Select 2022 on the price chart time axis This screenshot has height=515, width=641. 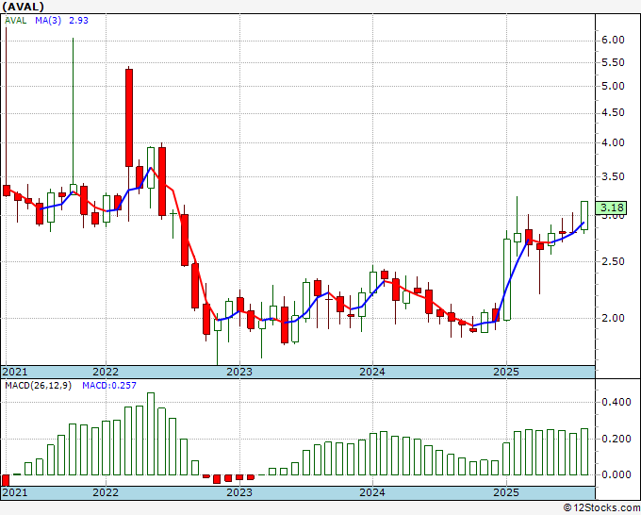(106, 372)
